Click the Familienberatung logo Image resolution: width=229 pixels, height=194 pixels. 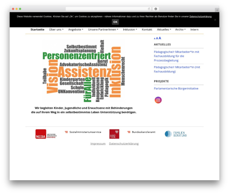click(175, 134)
